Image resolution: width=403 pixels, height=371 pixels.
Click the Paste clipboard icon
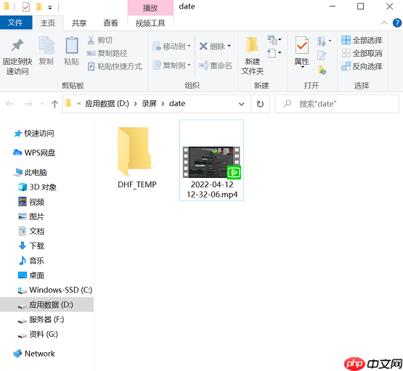71,51
